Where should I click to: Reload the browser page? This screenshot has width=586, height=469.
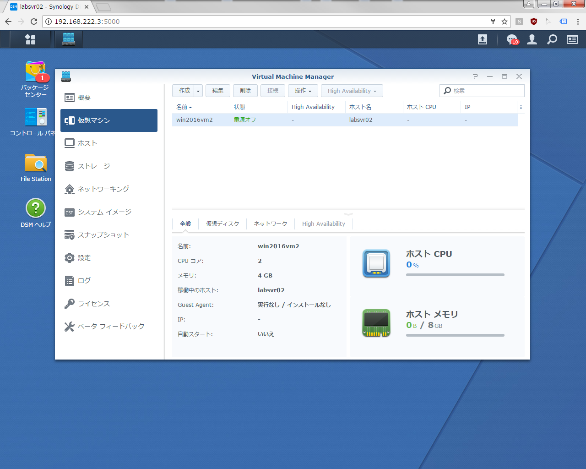(34, 22)
